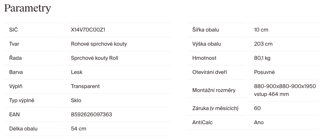Image resolution: width=319 pixels, height=137 pixels.
Task: Select the 54 cm package length value
Action: coord(78,129)
